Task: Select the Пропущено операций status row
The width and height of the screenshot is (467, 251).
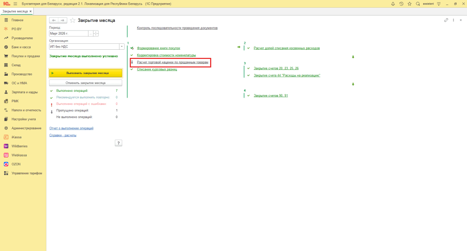Action: click(84, 110)
